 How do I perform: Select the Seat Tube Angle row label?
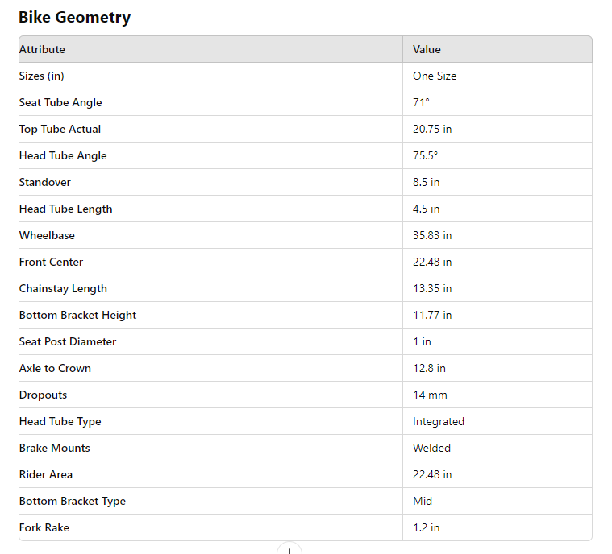pos(60,102)
